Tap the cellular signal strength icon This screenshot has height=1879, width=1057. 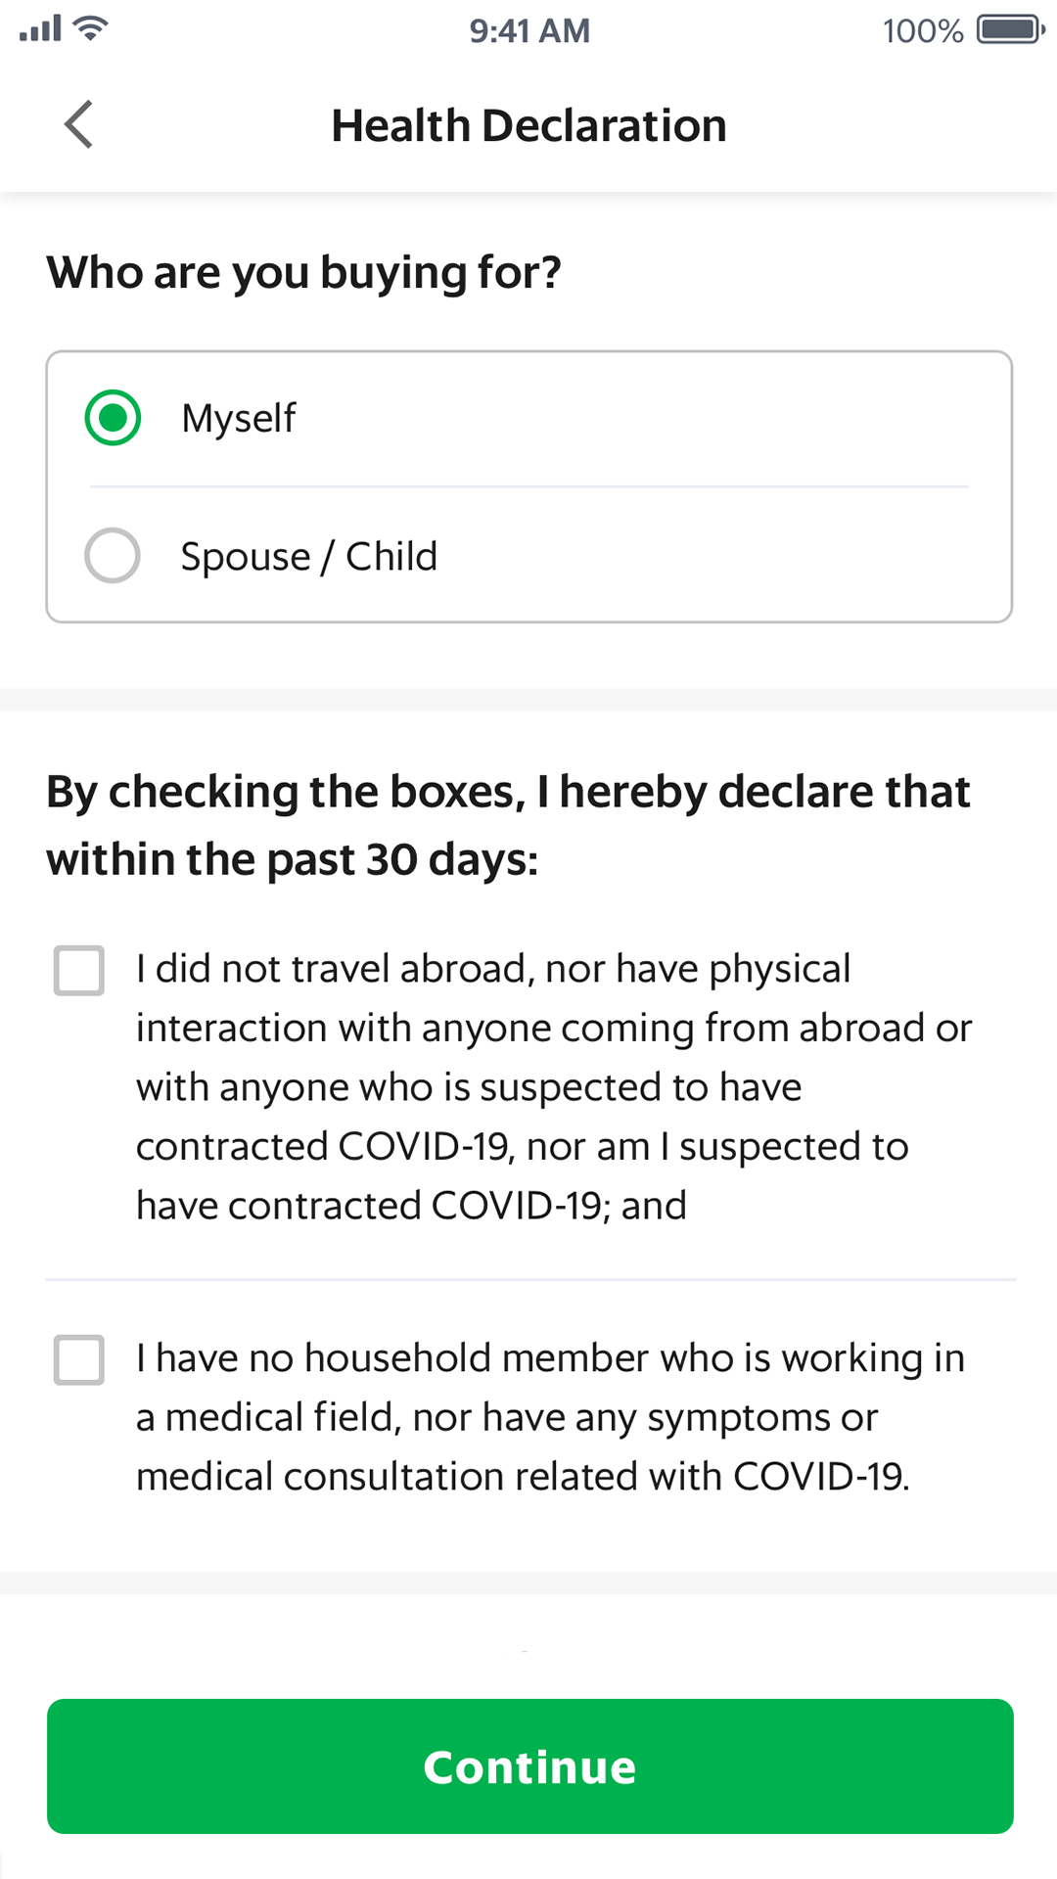(x=40, y=28)
